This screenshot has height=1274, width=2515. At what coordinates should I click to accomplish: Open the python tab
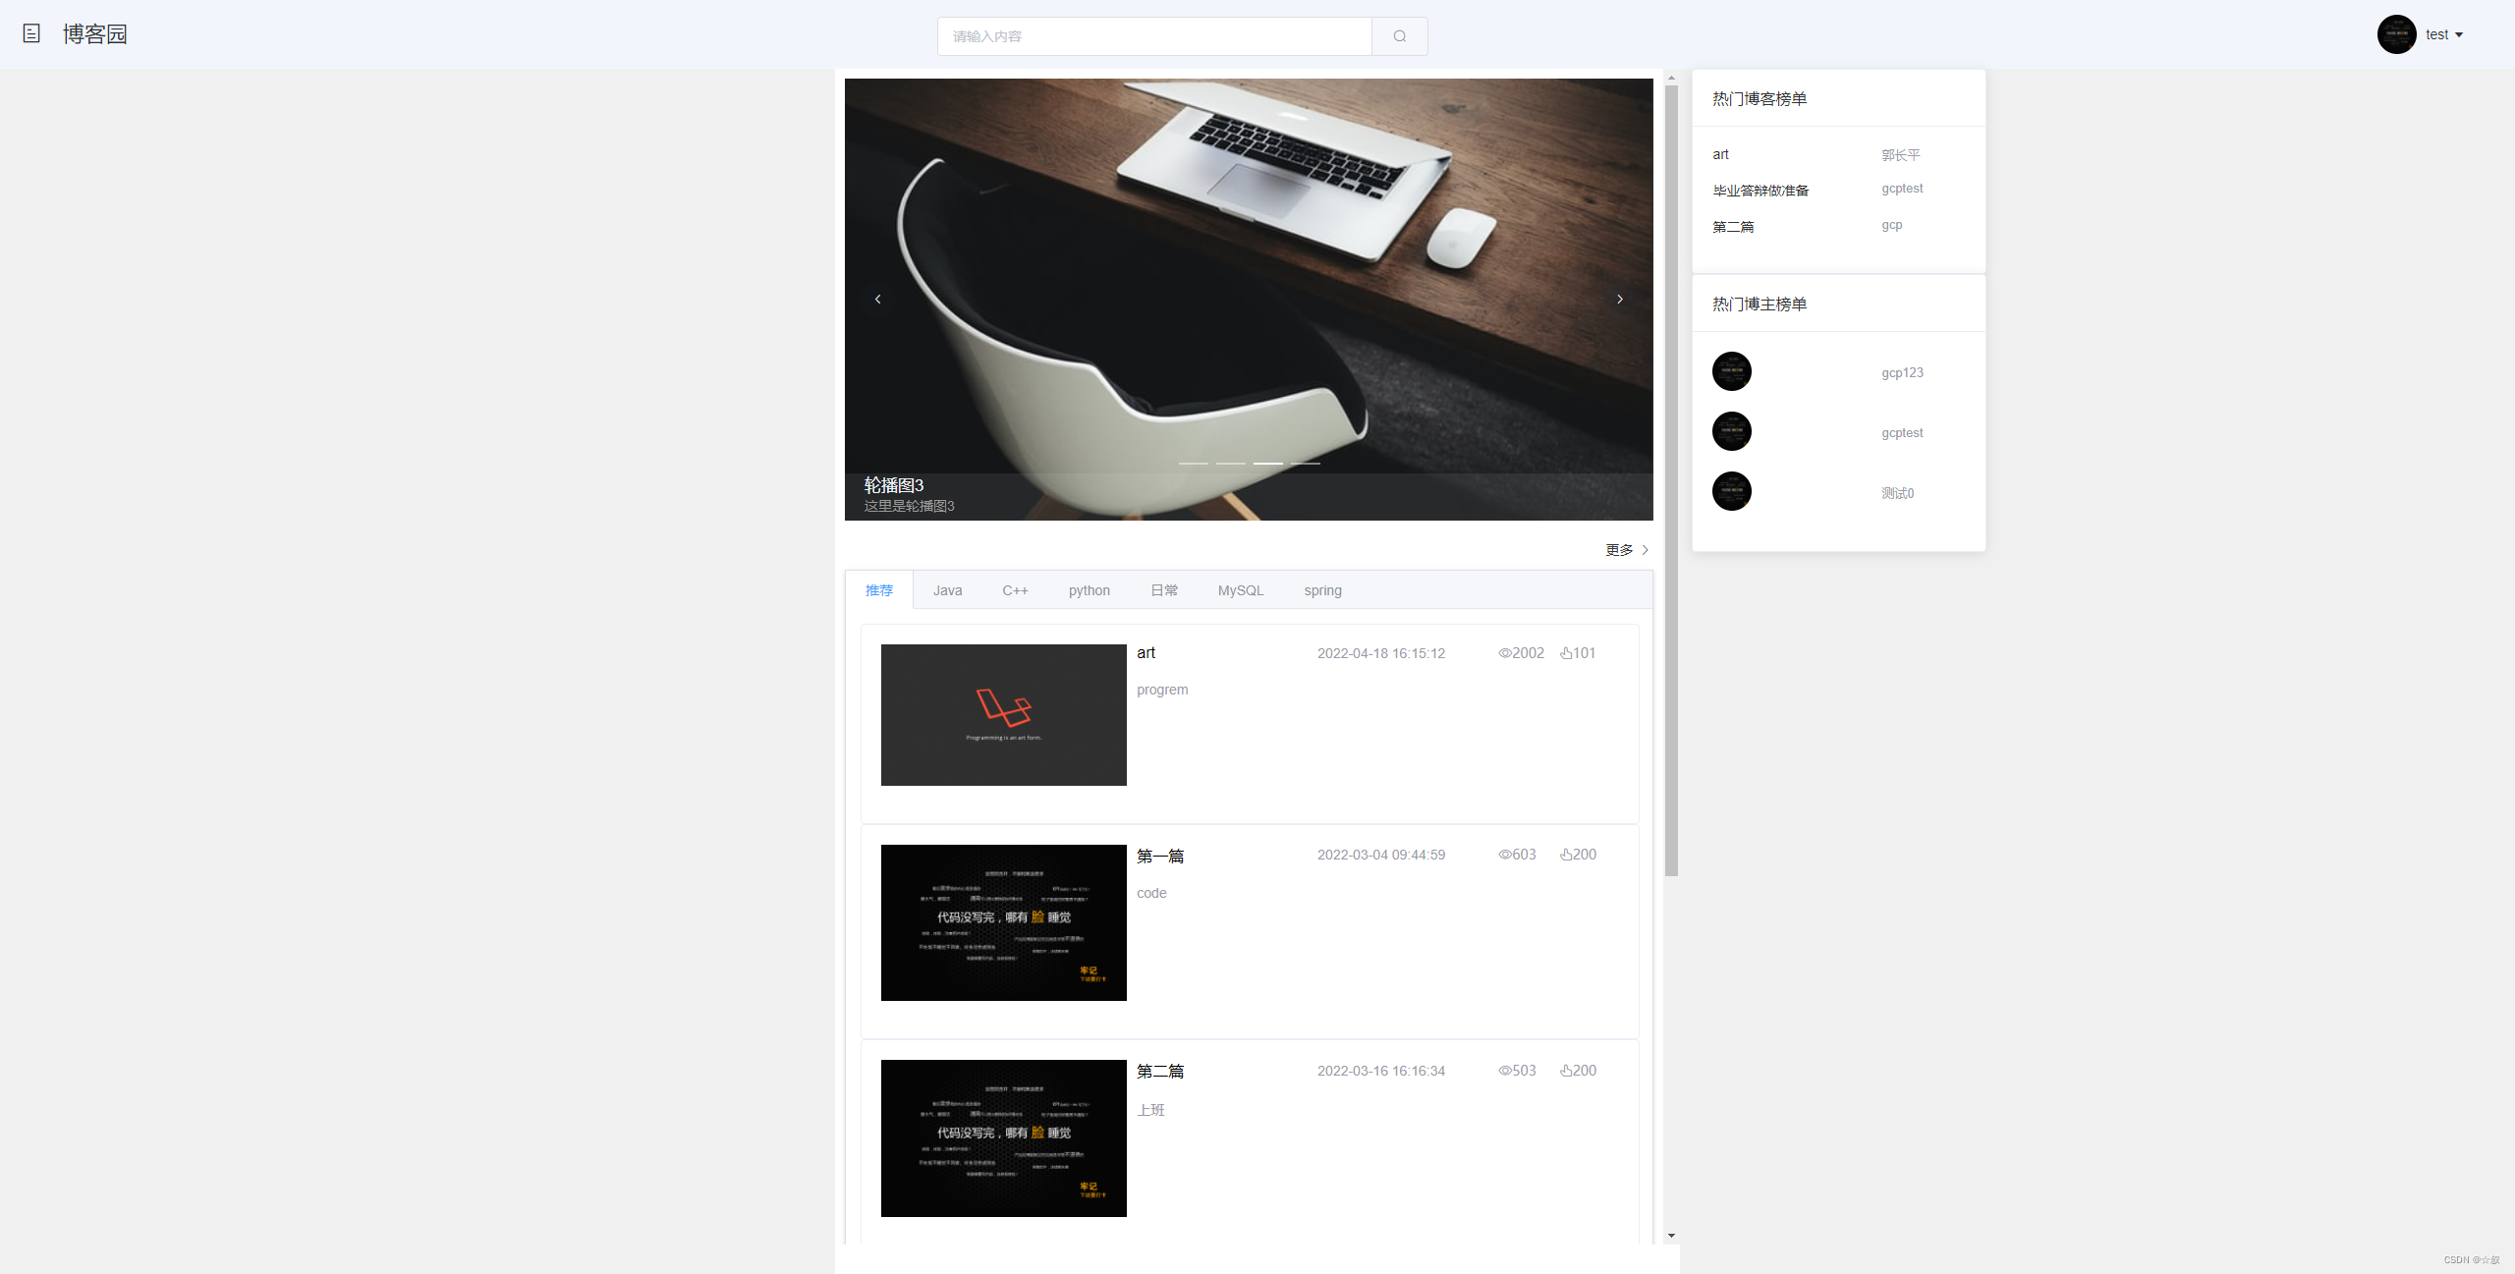coord(1089,590)
